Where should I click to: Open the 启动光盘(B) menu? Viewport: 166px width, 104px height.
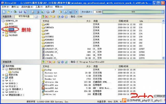pos(27,7)
